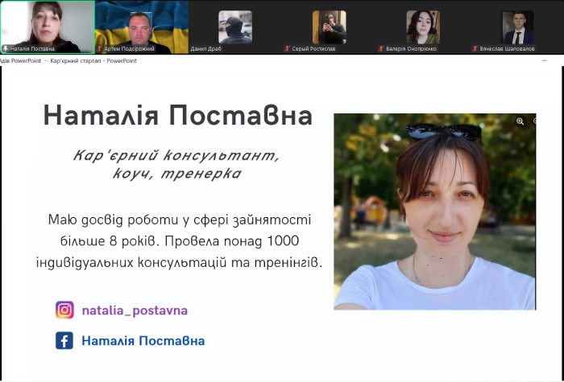Click the Facebook logo icon on the slide
This screenshot has width=564, height=382.
64,341
